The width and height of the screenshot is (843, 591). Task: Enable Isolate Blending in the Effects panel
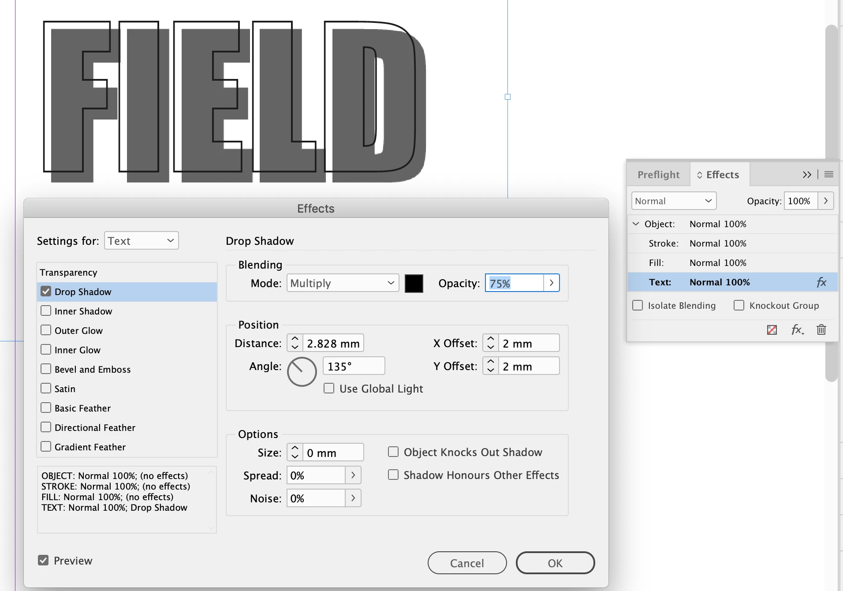coord(638,306)
